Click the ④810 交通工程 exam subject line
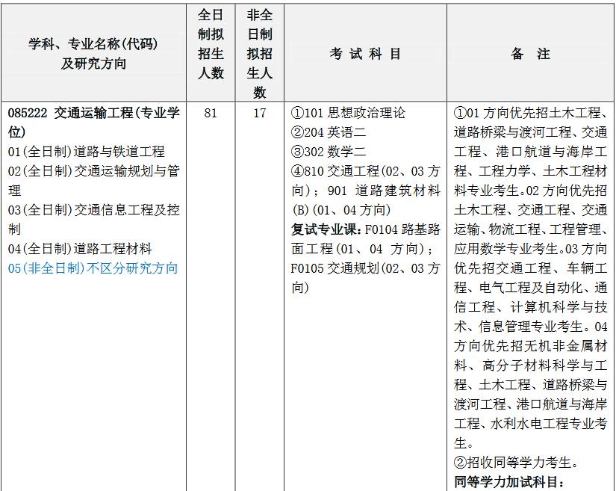Screen dimensions: 616x491 (365, 171)
